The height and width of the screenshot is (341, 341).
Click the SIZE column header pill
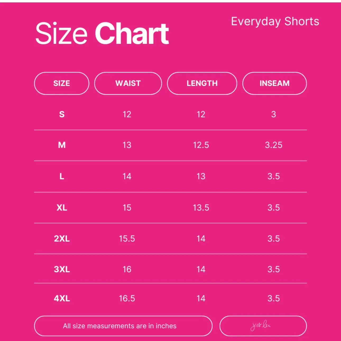pos(62,83)
